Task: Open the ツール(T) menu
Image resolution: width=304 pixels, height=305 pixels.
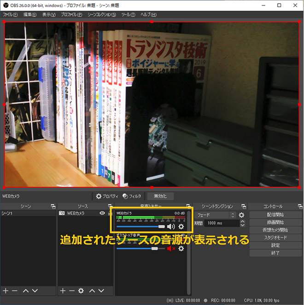Action: point(128,15)
